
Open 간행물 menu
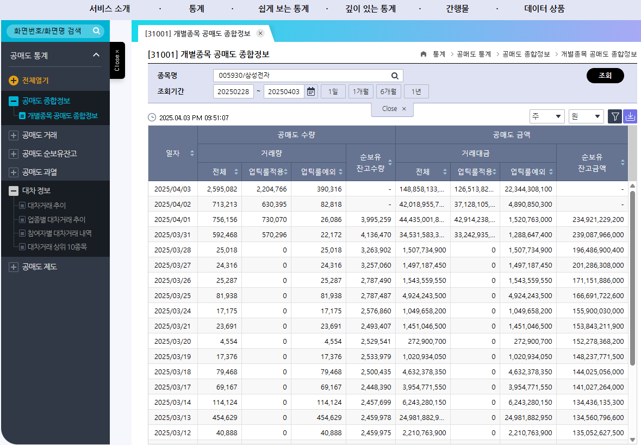point(457,9)
